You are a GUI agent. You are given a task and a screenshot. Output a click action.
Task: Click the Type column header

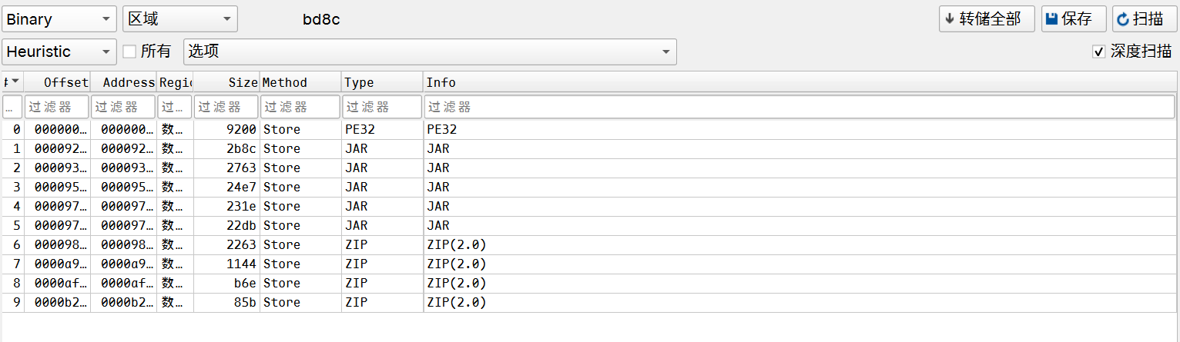pyautogui.click(x=382, y=82)
